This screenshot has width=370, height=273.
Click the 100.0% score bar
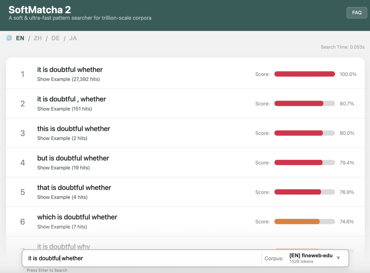click(x=305, y=74)
